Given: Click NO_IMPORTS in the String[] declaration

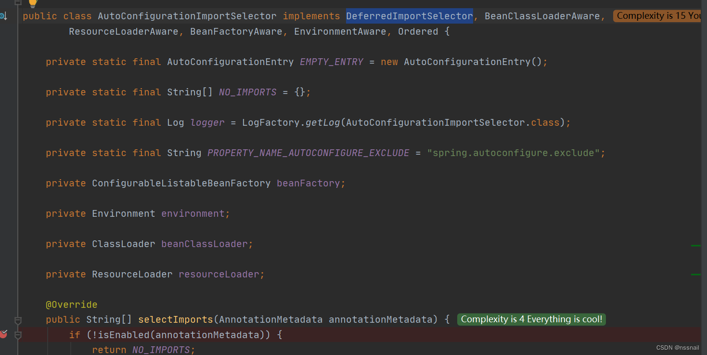Looking at the screenshot, I should [248, 92].
